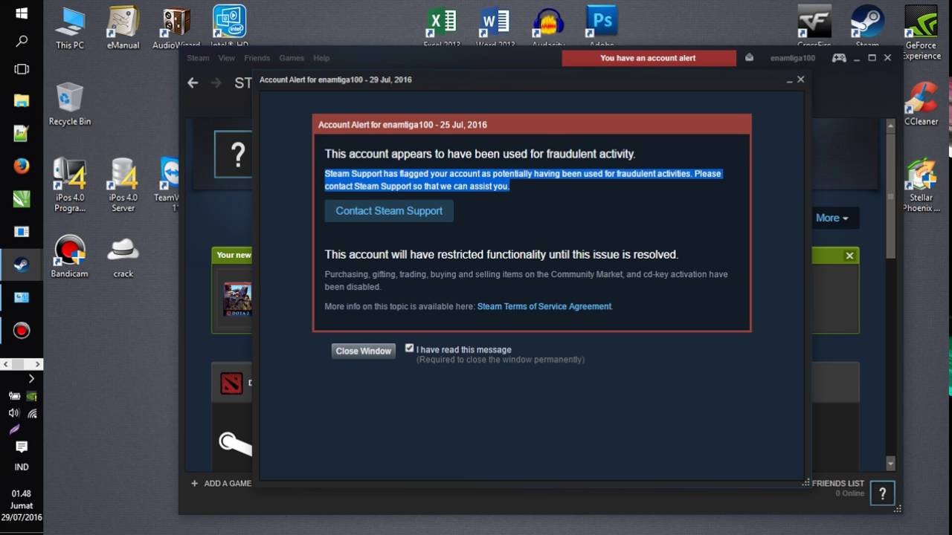Open the GeForce Experience shortcut
The height and width of the screenshot is (535, 952).
[x=921, y=33]
